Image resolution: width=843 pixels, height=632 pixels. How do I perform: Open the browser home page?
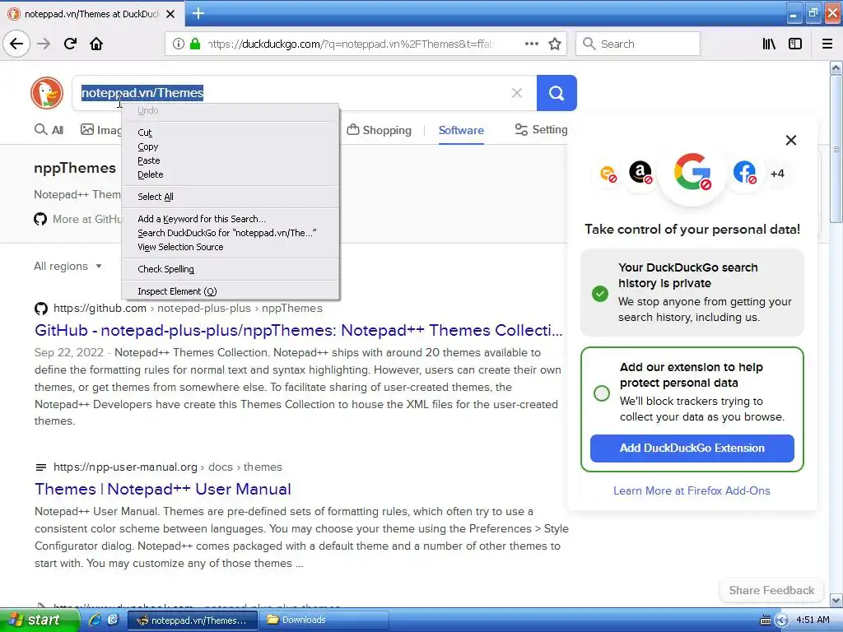point(96,44)
